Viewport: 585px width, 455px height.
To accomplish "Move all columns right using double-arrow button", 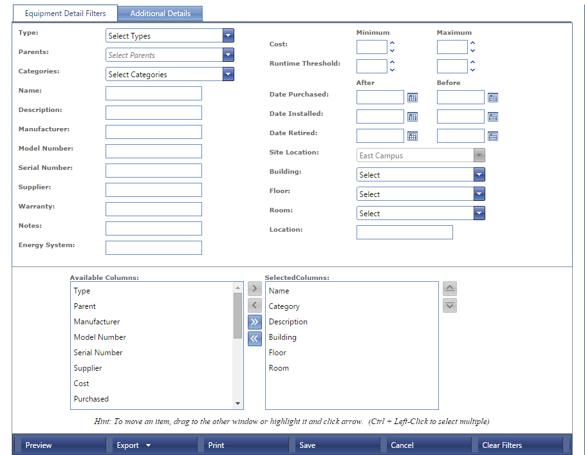I will coord(254,322).
